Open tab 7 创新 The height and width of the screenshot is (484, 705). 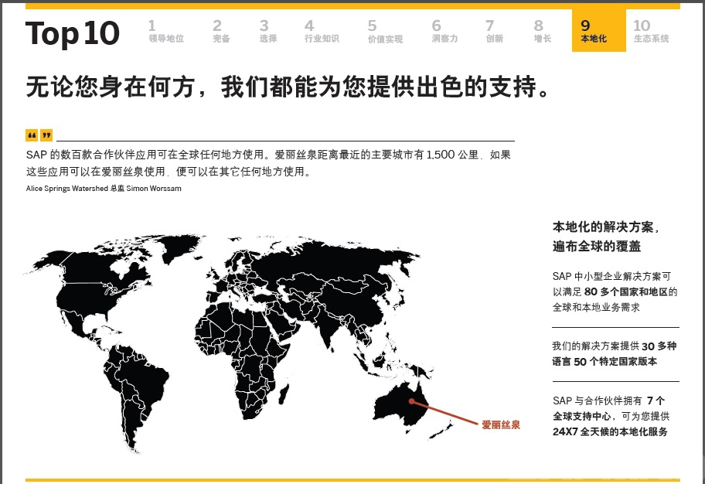(x=494, y=31)
